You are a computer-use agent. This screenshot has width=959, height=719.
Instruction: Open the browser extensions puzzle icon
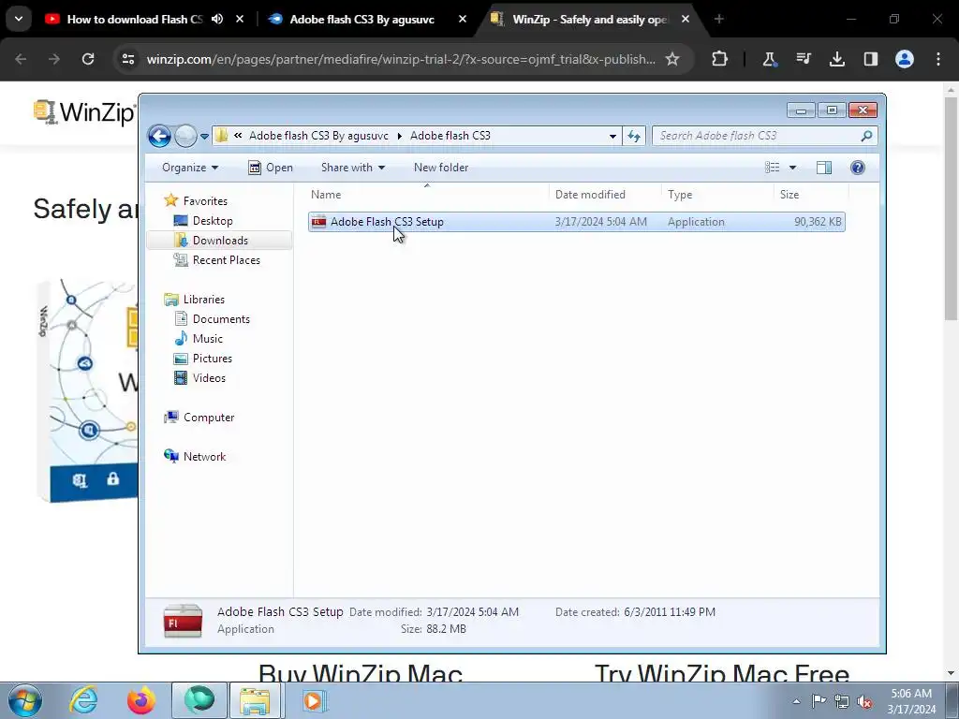coord(720,59)
